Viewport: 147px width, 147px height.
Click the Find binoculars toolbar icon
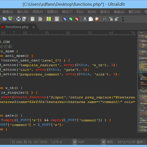[105, 19]
